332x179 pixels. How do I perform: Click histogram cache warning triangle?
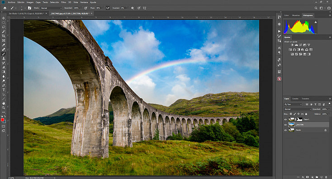315,22
